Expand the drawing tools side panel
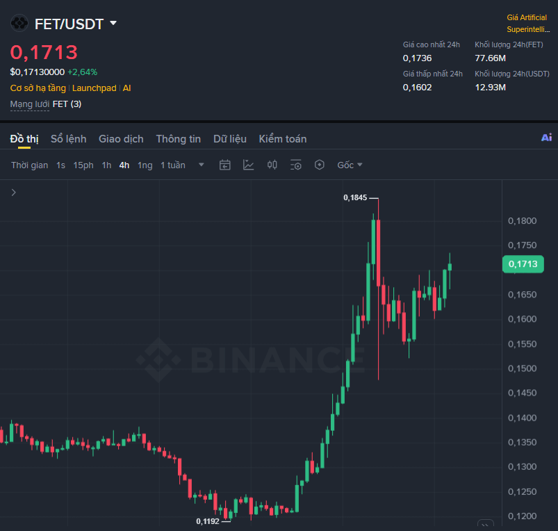558x531 pixels. [x=13, y=193]
